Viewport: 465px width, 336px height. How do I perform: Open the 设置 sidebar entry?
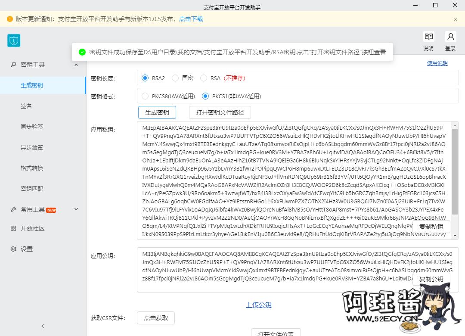click(43, 249)
